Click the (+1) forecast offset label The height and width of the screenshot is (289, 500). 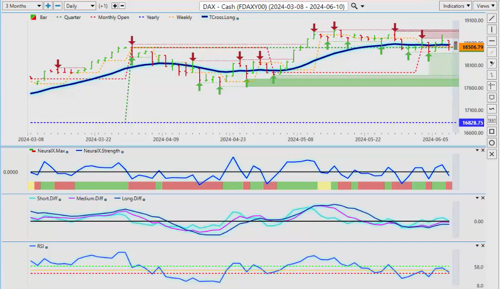(103, 6)
